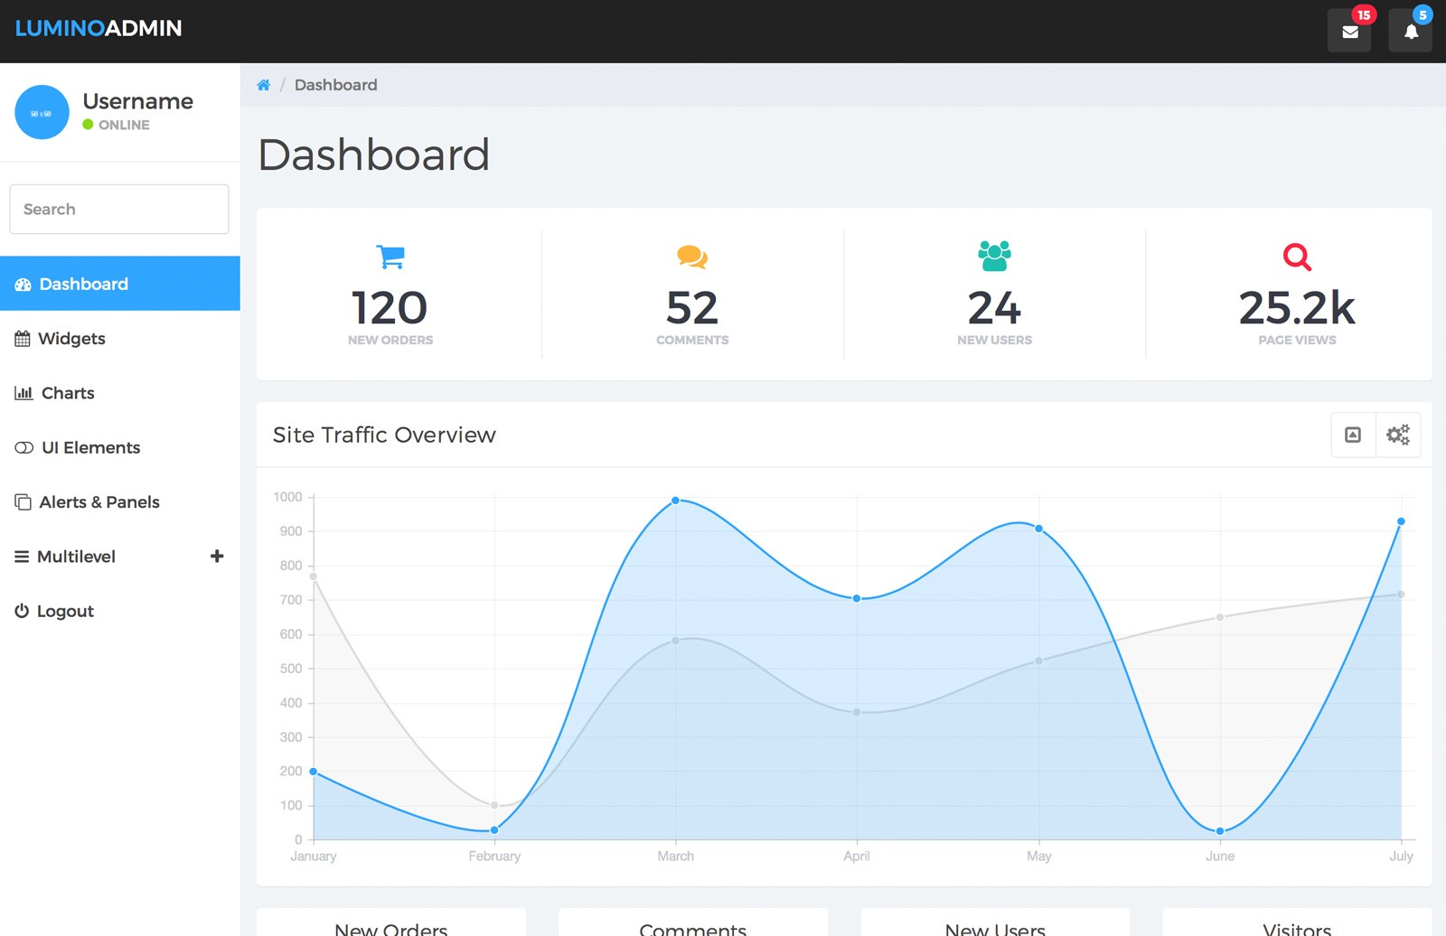The image size is (1446, 936).
Task: Click the Logout link
Action: 120,612
